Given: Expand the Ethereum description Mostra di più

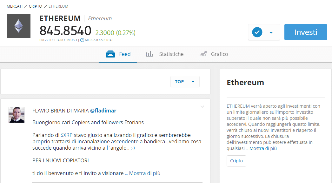Looking at the screenshot, I should coord(263,148).
